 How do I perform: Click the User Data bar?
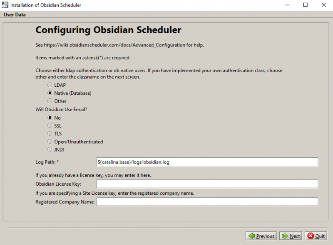(14, 15)
